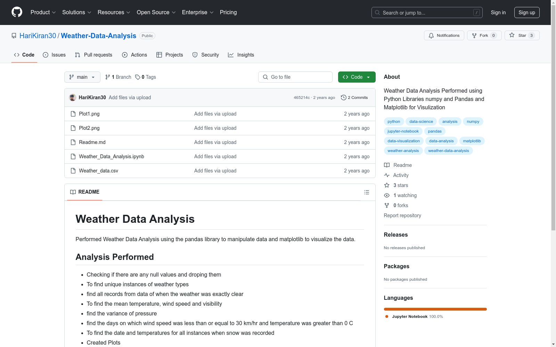
Task: Click the file icon next to Weather_data.csv
Action: click(73, 171)
